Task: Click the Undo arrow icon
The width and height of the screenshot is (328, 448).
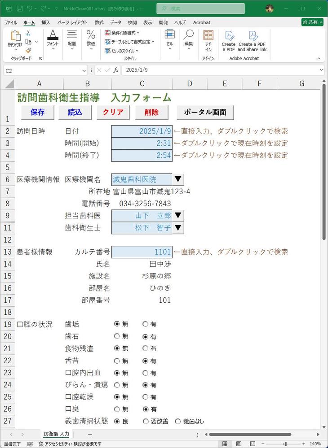Action: click(30, 9)
